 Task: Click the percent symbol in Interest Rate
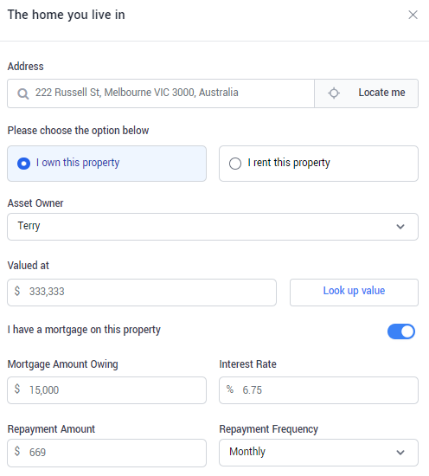tap(230, 389)
